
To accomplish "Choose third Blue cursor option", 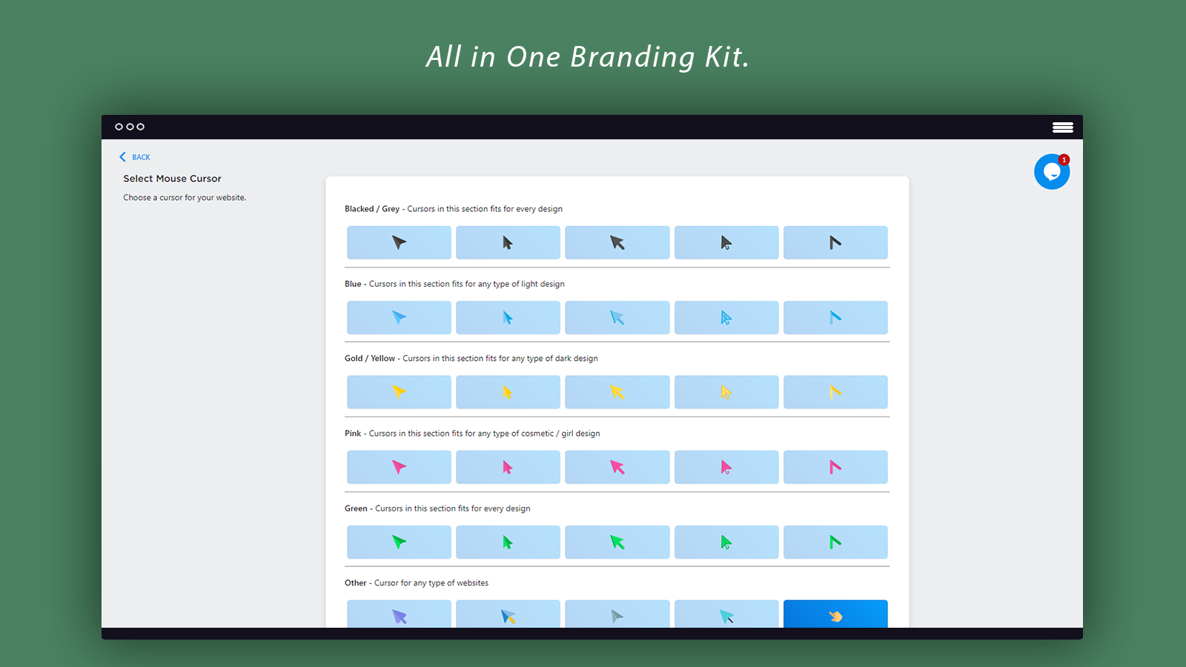I will click(617, 317).
